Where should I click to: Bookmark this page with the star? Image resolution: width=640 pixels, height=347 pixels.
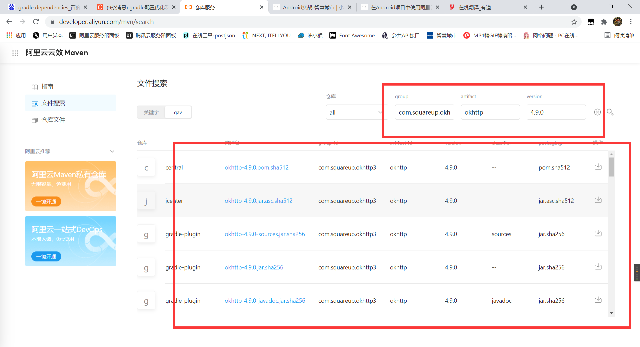[574, 22]
